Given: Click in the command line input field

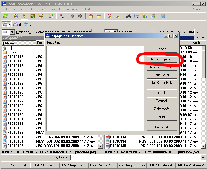Looking at the screenshot, I should [x=136, y=158].
